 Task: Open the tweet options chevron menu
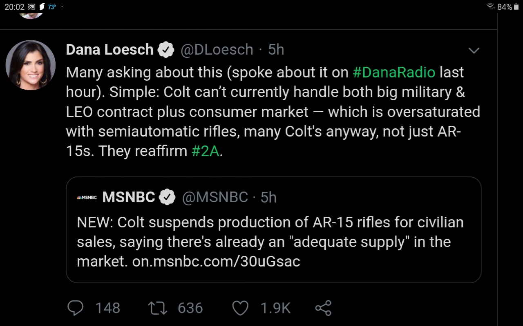(474, 51)
